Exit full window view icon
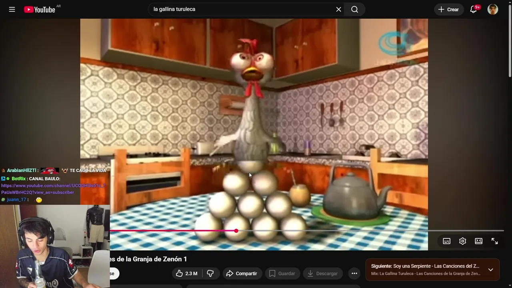The image size is (512, 288). pyautogui.click(x=495, y=241)
